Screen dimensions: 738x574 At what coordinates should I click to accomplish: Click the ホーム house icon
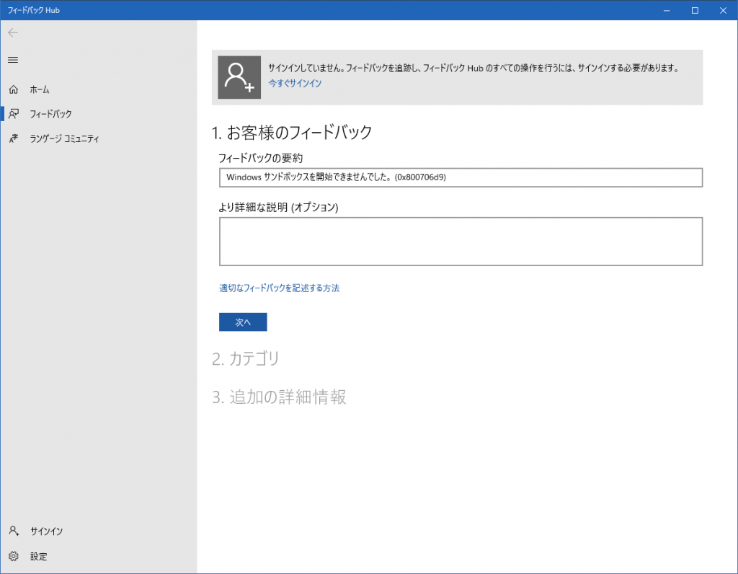13,89
